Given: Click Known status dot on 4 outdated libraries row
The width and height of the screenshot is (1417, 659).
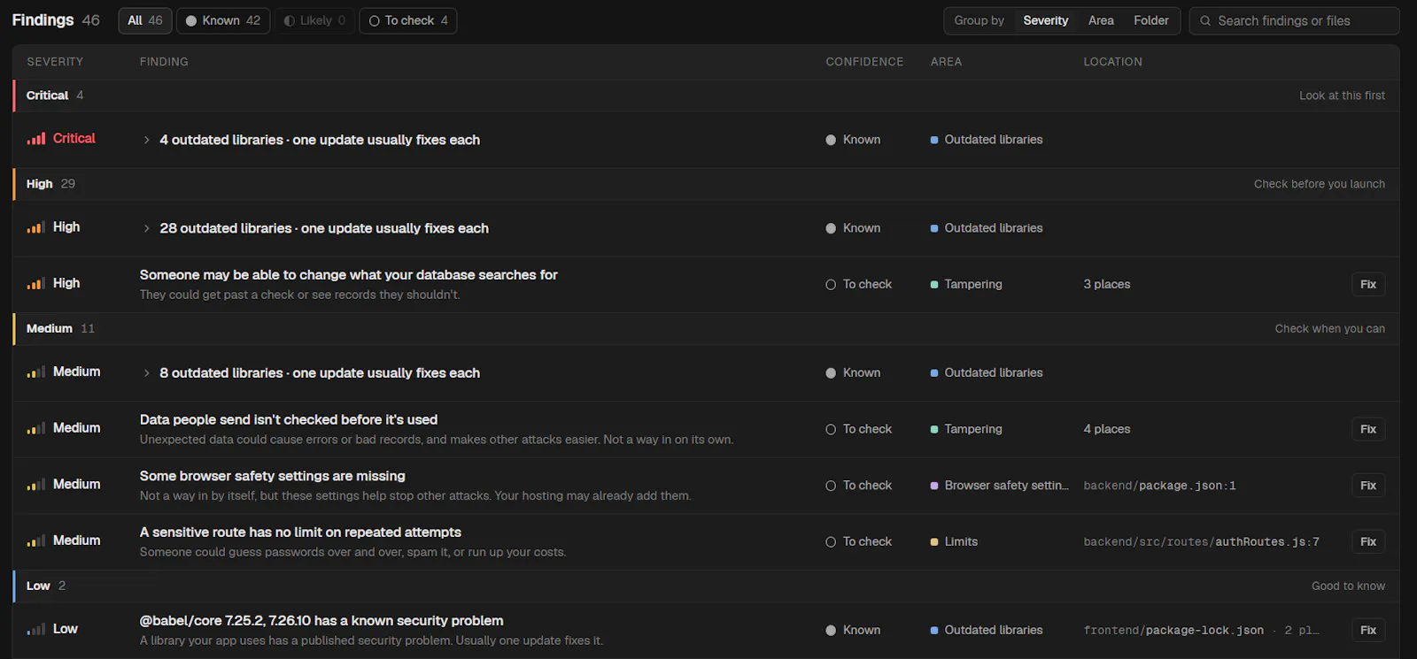Looking at the screenshot, I should point(831,140).
